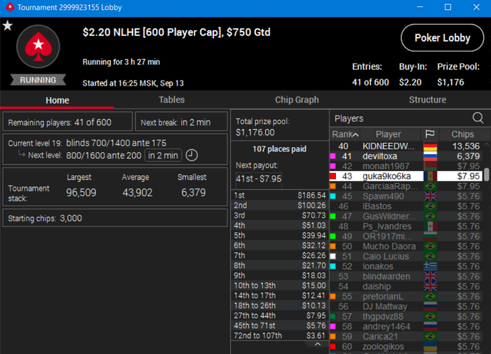491x354 pixels.
Task: Click Ionakos' Greek flag icon
Action: click(x=430, y=266)
